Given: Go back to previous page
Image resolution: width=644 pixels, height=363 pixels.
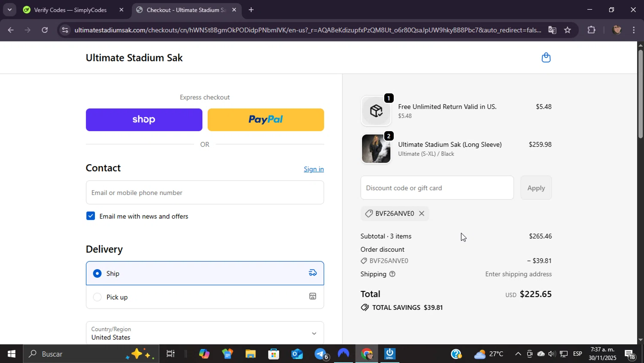Looking at the screenshot, I should [x=10, y=30].
